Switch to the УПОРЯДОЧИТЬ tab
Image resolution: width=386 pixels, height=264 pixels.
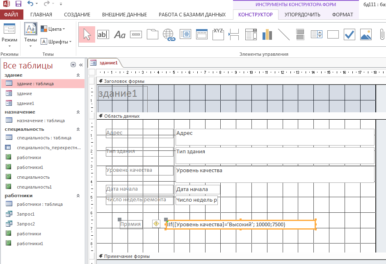(302, 14)
